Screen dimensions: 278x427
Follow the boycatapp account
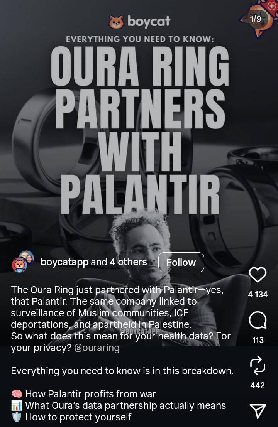click(181, 262)
